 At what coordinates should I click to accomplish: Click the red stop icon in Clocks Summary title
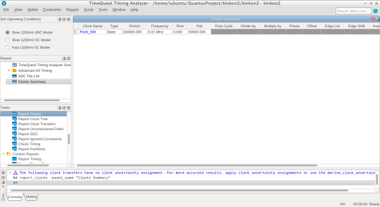373,19
